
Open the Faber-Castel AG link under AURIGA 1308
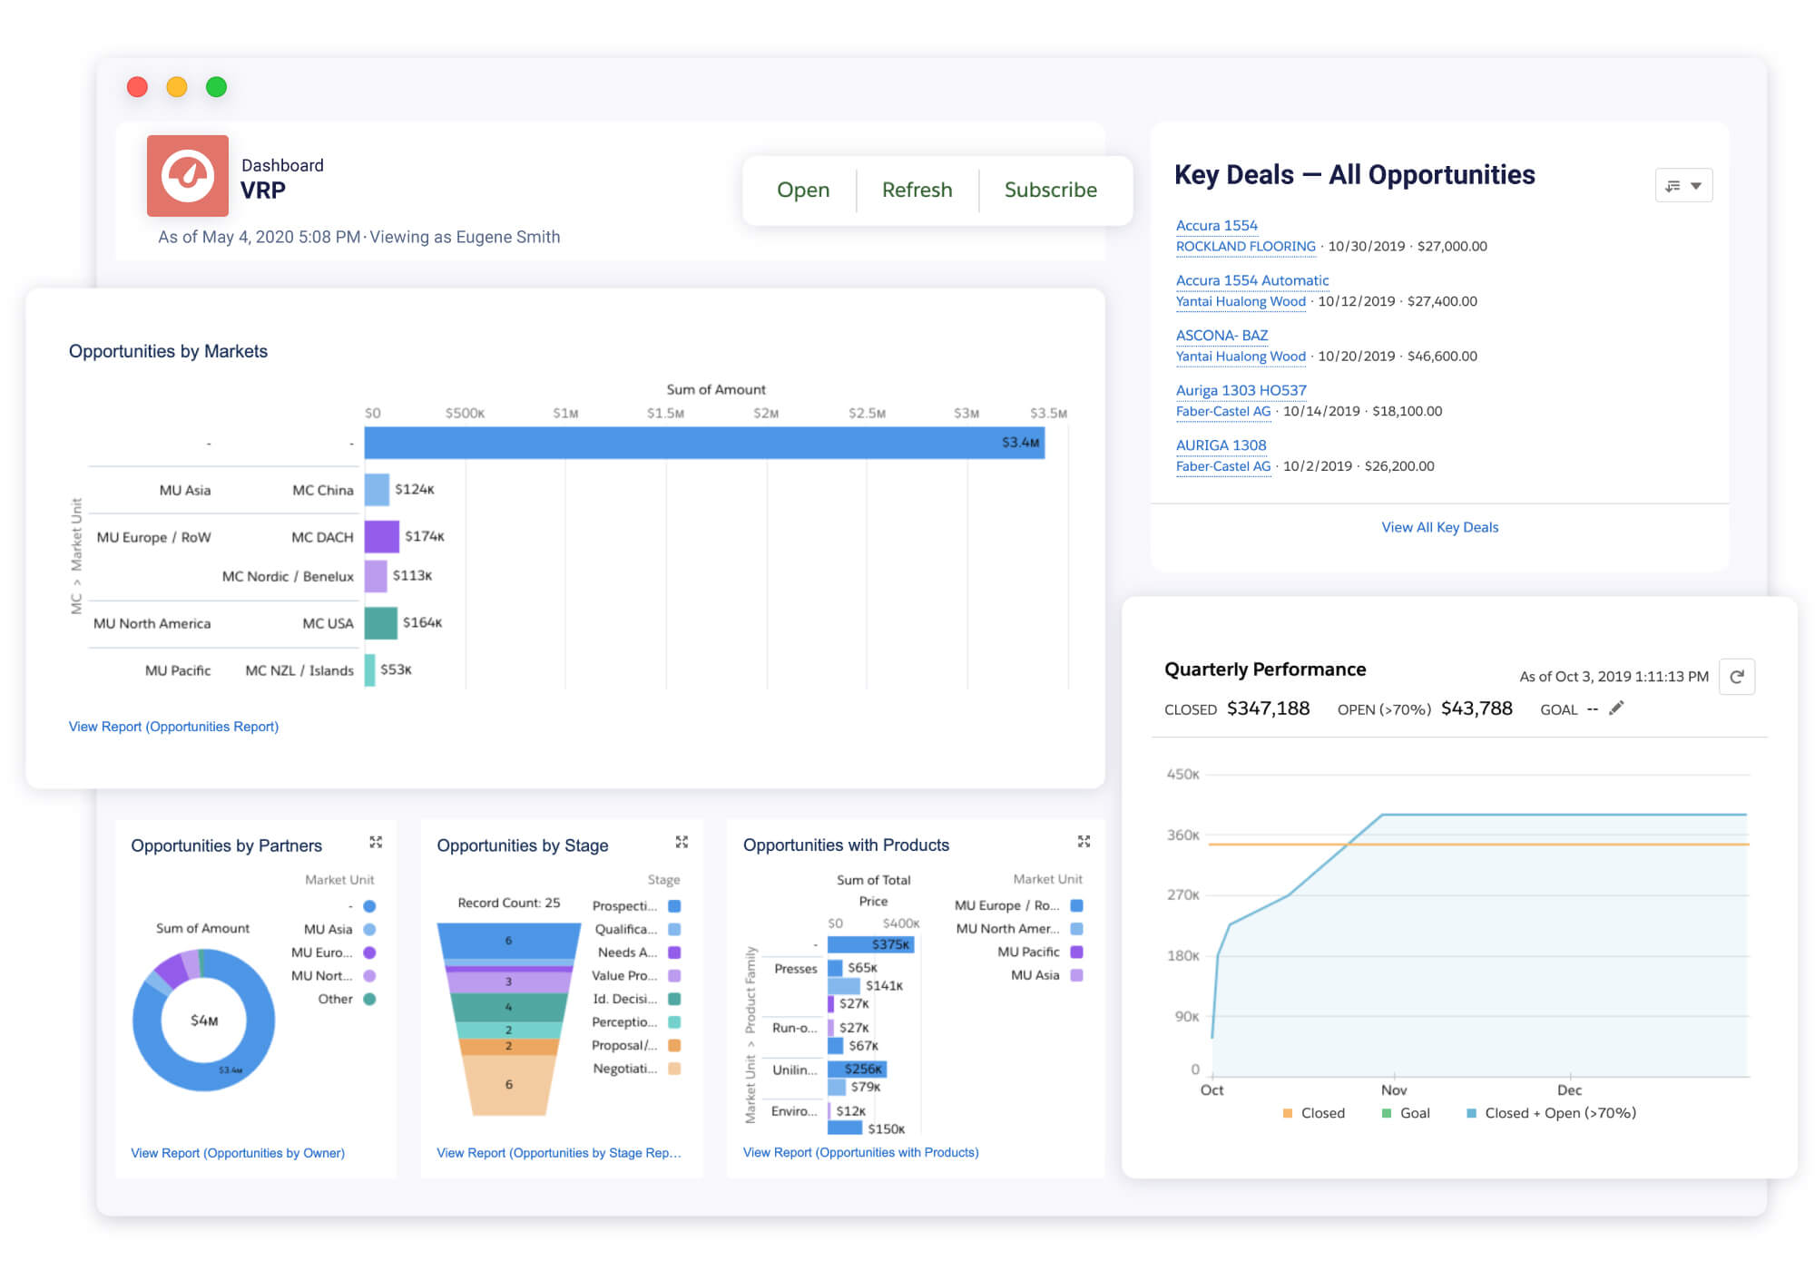1222,466
